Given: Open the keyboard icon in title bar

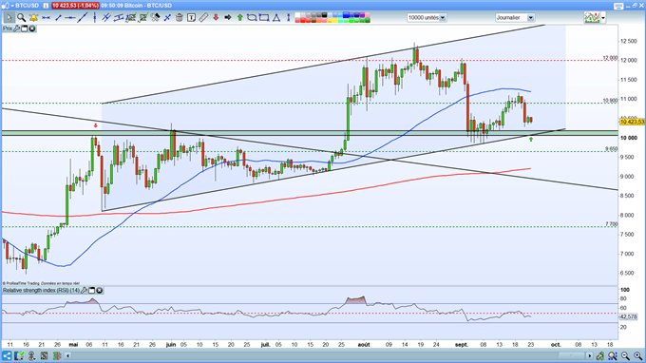Looking at the screenshot, I should click(x=618, y=6).
